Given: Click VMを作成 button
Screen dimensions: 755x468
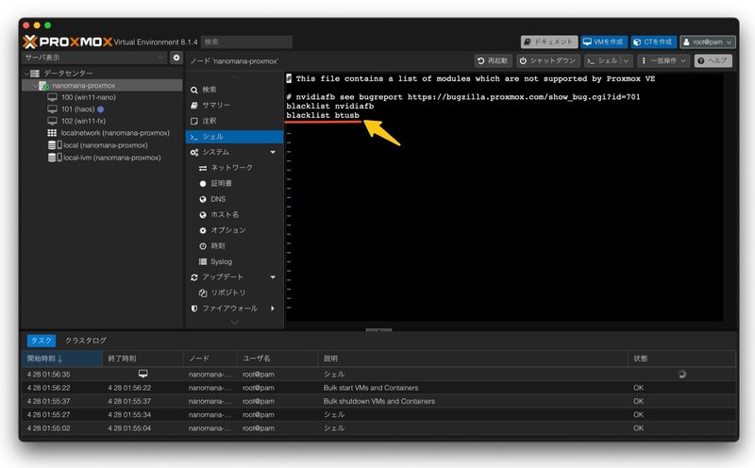Looking at the screenshot, I should click(603, 42).
